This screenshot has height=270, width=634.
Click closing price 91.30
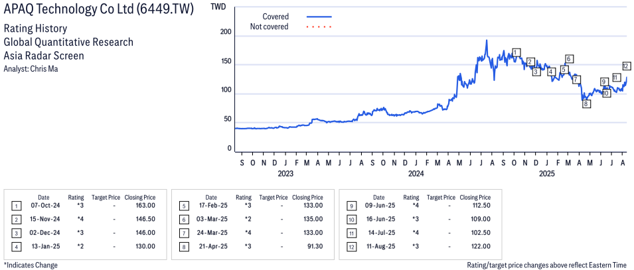coord(315,246)
